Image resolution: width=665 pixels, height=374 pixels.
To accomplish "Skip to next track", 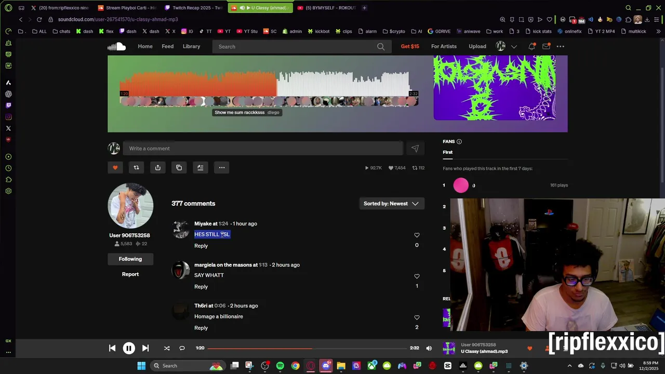I will [x=145, y=348].
